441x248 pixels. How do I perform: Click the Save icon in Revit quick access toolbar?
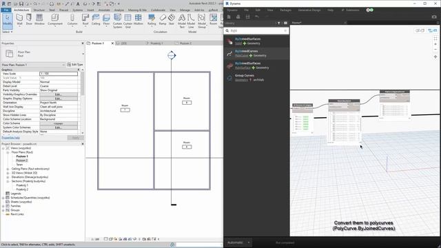pos(21,4)
